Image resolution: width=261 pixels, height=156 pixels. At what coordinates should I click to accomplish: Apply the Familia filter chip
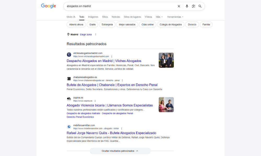click(x=206, y=24)
